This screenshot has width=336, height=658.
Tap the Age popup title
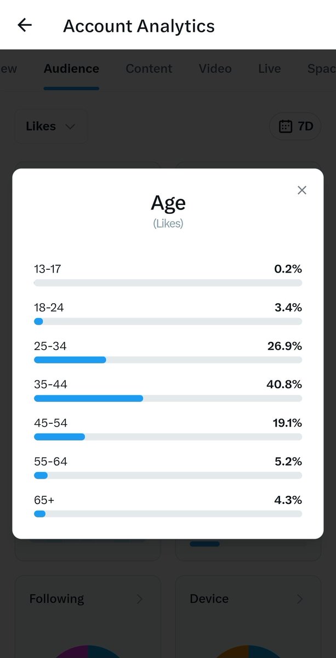point(168,203)
